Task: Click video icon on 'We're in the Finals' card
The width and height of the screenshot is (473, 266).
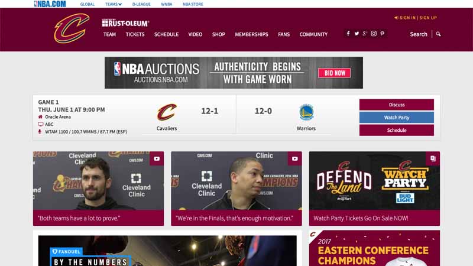Action: [294, 158]
